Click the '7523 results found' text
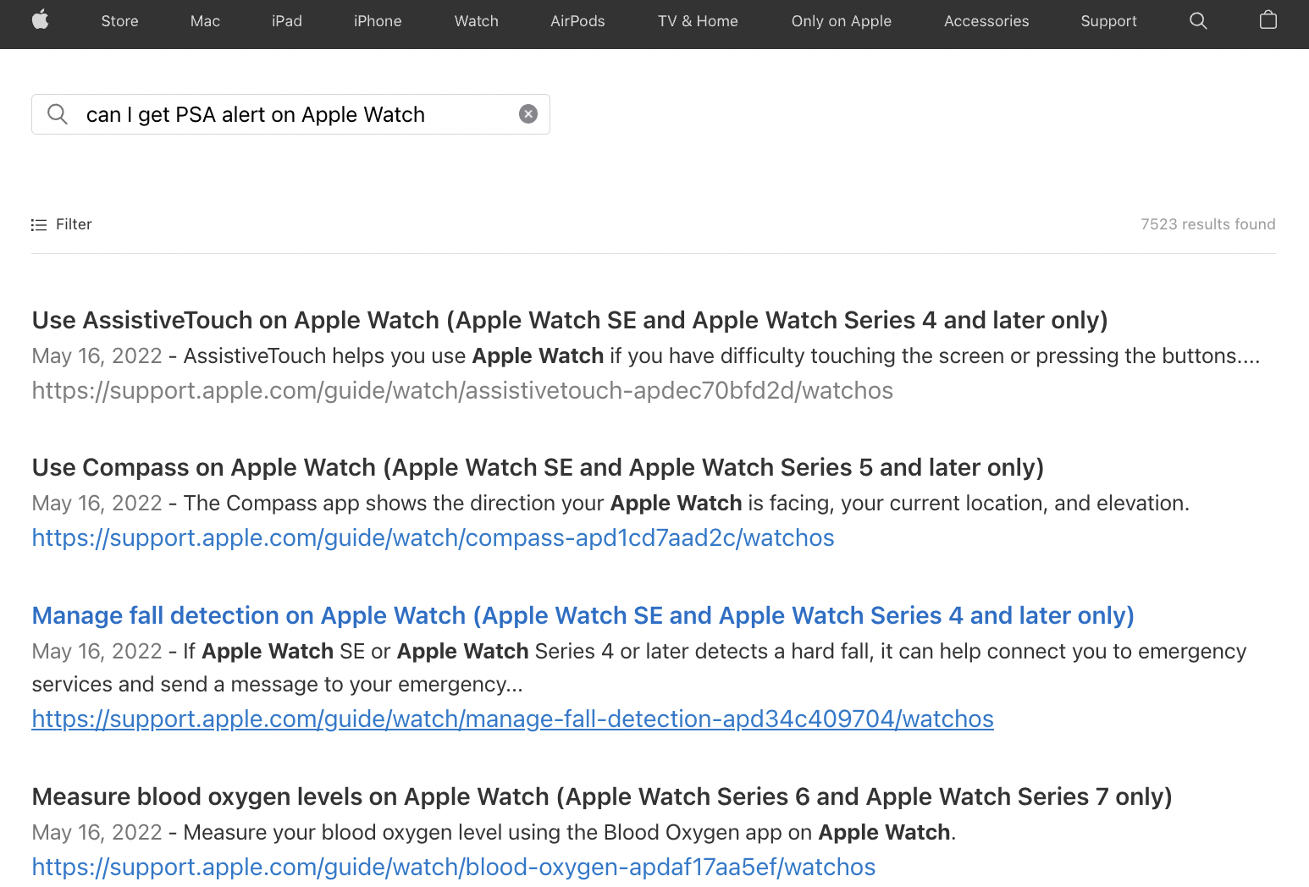This screenshot has height=887, width=1309. (x=1207, y=224)
